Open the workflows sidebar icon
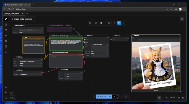This screenshot has height=104, width=189. 6,46
